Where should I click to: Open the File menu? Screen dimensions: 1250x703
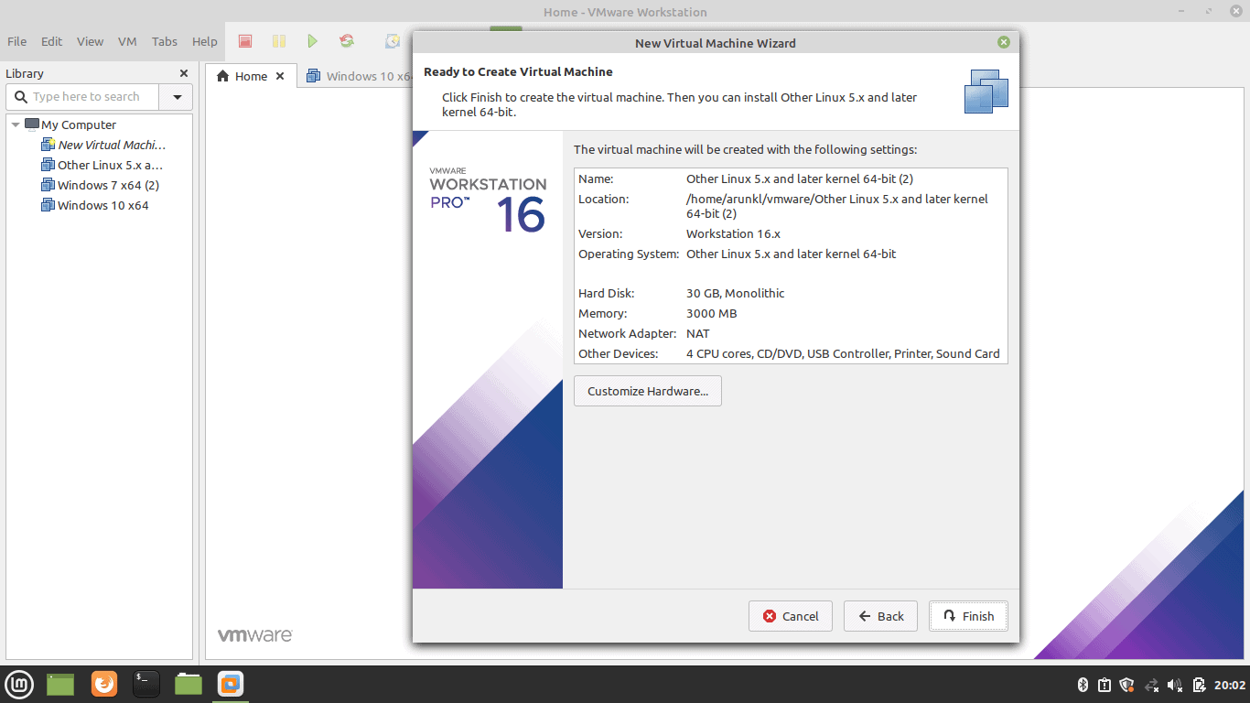pyautogui.click(x=17, y=41)
